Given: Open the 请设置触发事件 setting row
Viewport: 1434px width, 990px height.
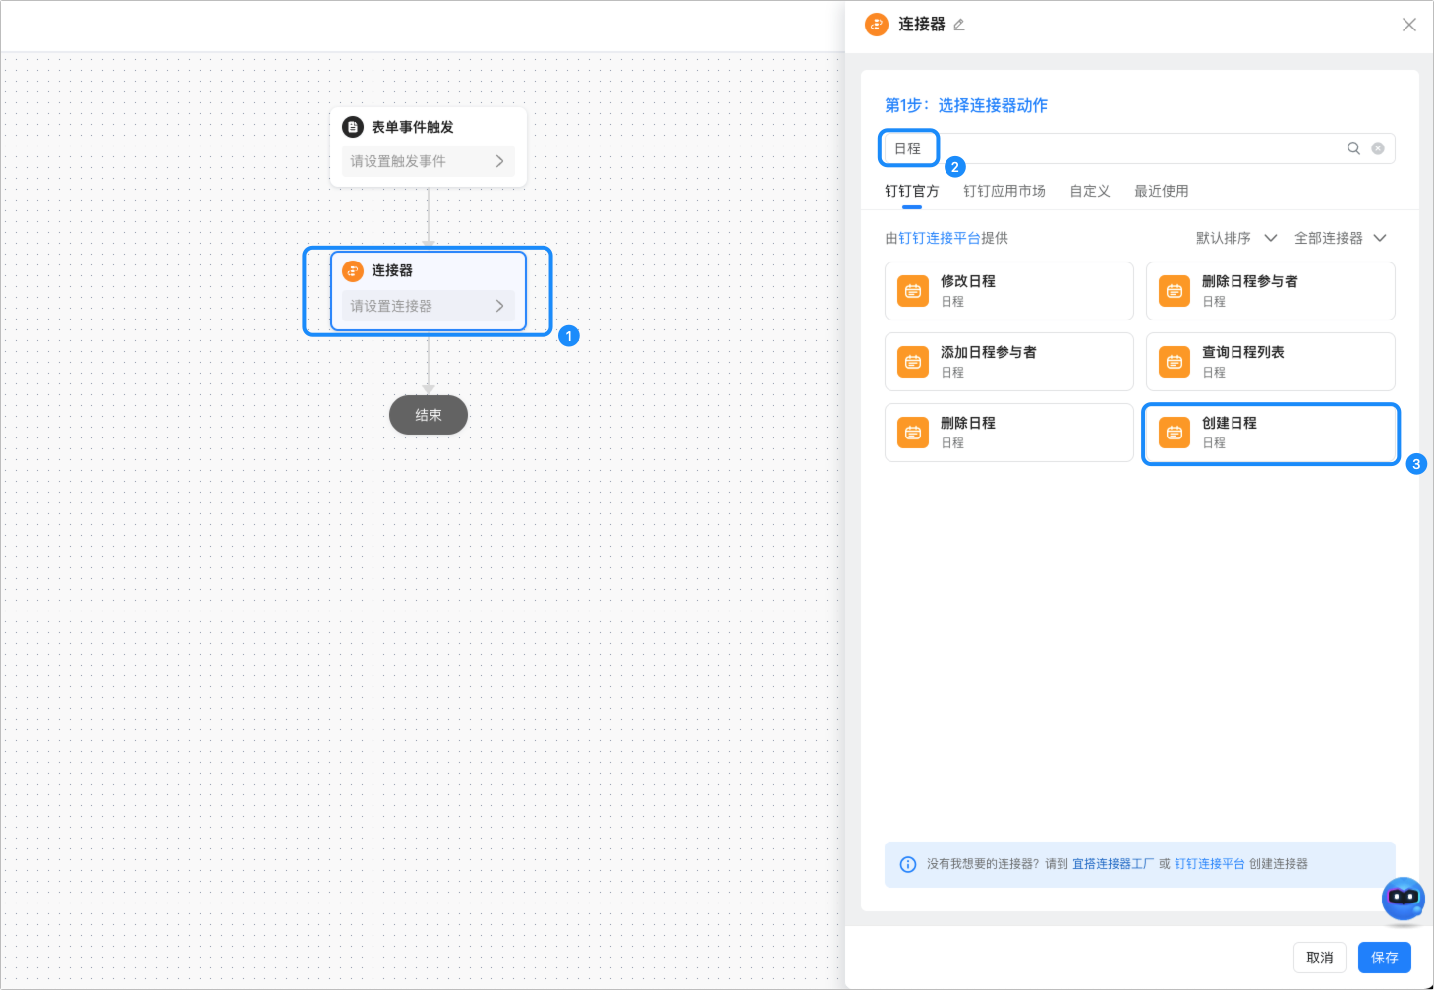Looking at the screenshot, I should coord(429,161).
